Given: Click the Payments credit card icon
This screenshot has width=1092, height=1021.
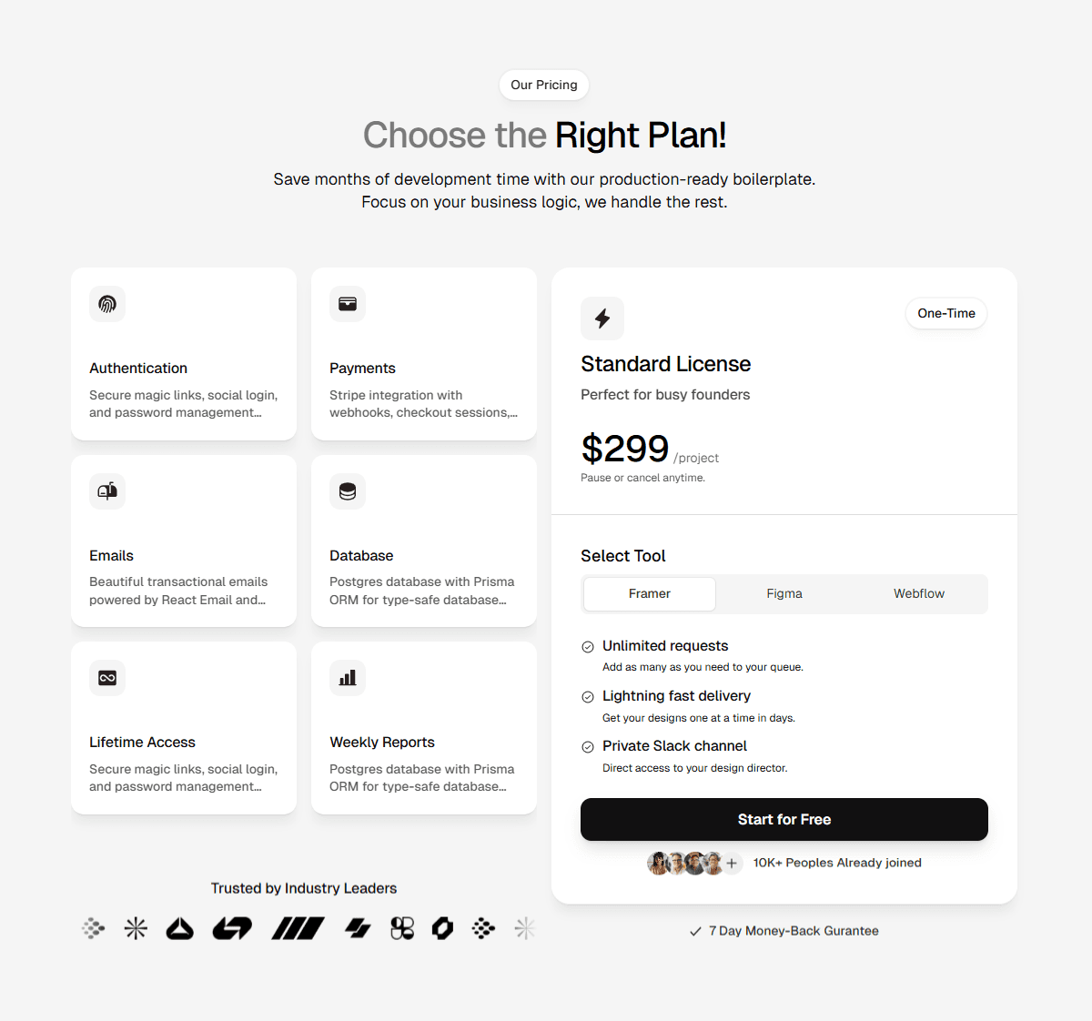Looking at the screenshot, I should 348,304.
